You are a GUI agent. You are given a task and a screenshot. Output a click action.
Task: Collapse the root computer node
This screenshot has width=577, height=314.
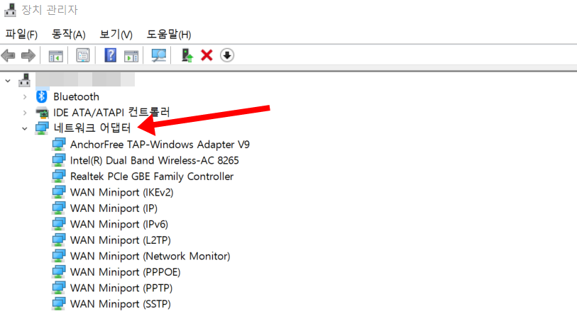pos(8,81)
